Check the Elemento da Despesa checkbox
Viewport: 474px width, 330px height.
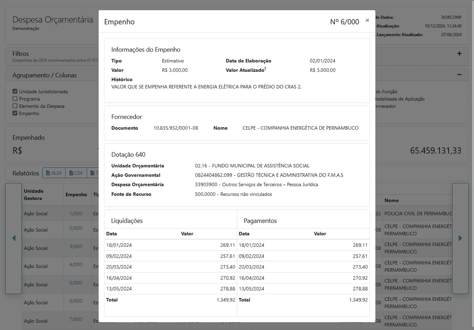15,106
